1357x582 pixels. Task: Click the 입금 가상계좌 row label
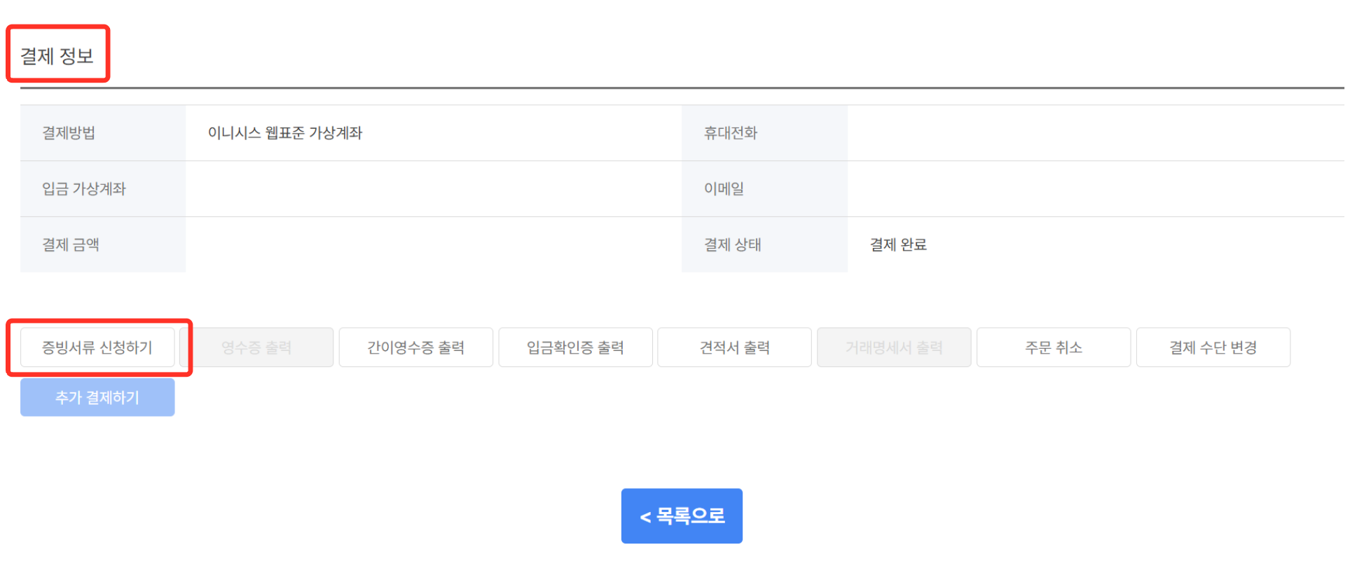tap(84, 189)
